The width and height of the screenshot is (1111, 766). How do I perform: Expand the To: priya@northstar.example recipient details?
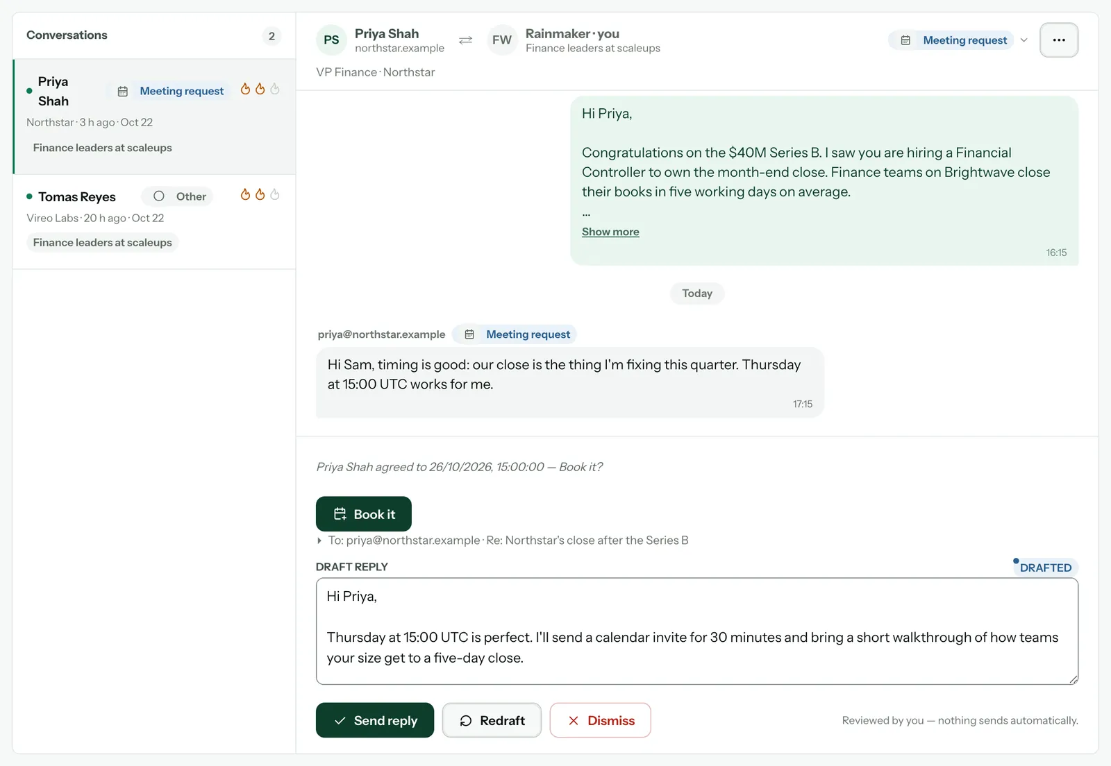pos(502,541)
